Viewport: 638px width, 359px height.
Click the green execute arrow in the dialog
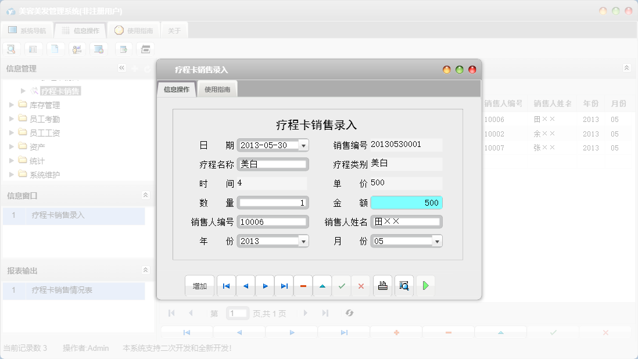click(x=425, y=285)
